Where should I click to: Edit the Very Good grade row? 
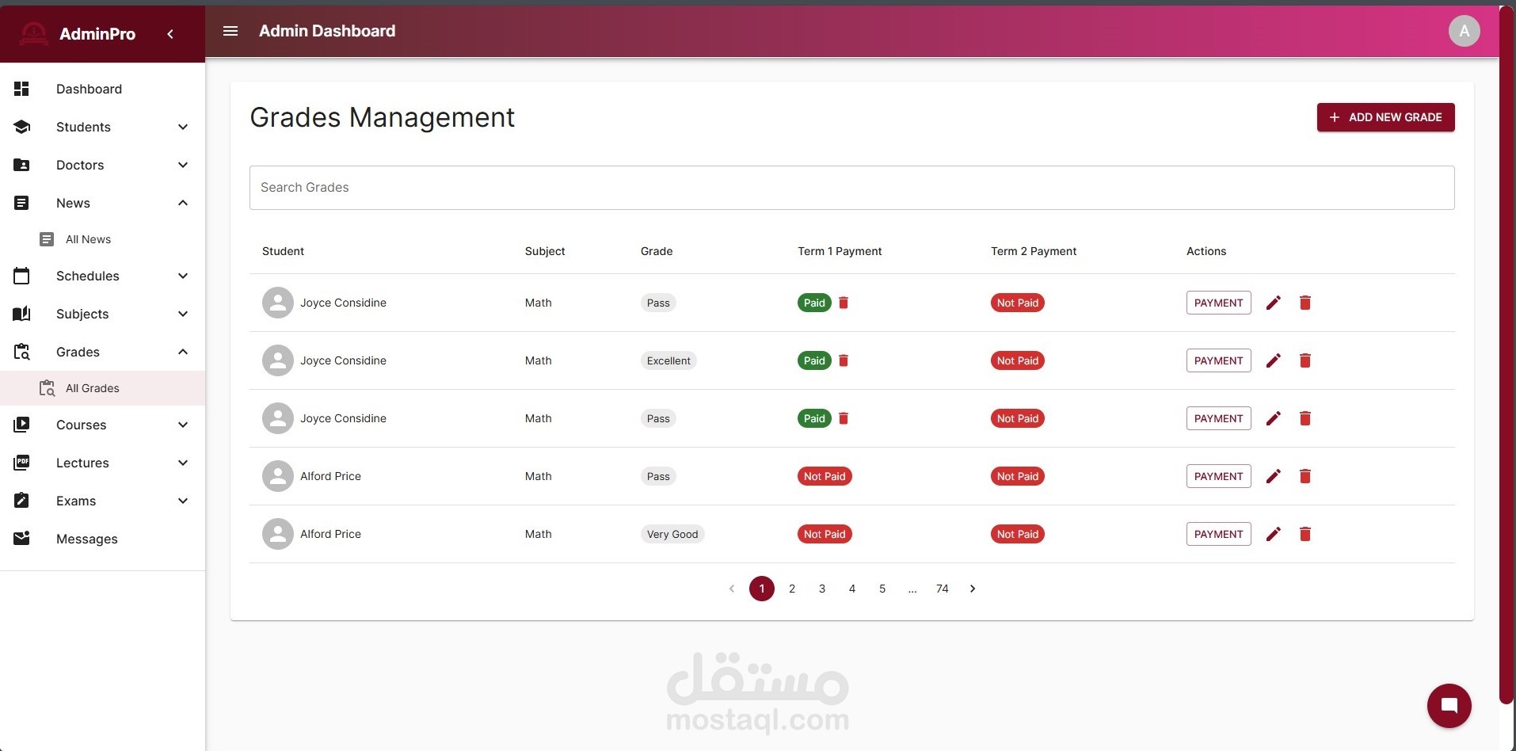(x=1274, y=534)
